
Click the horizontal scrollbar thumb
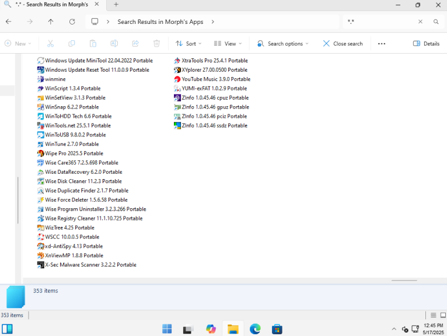click(404, 281)
